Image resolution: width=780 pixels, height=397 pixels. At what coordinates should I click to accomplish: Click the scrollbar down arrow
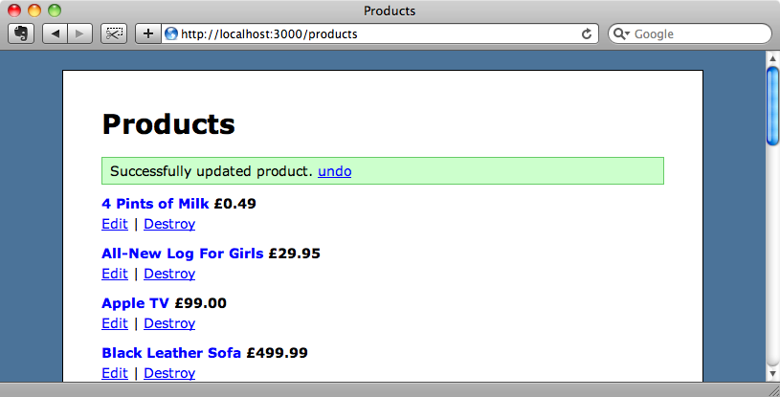[x=772, y=373]
